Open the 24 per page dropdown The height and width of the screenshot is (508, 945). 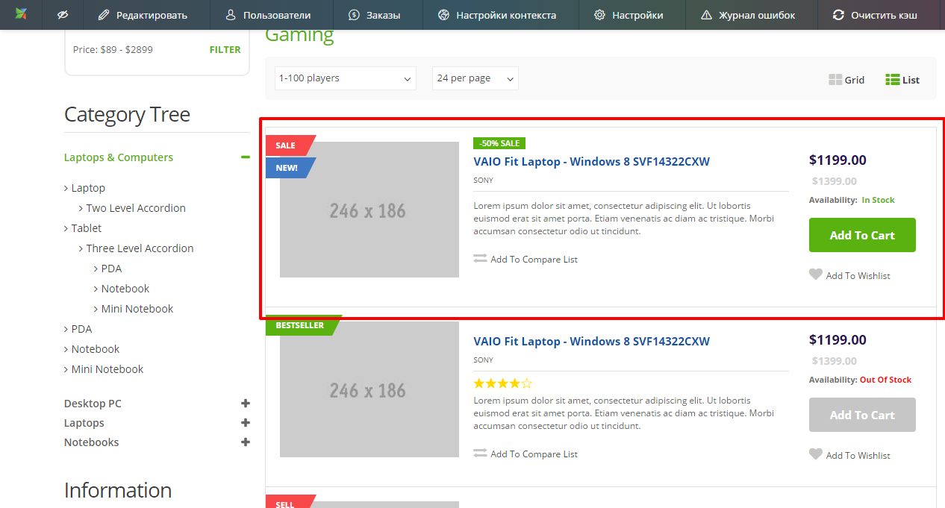(475, 78)
